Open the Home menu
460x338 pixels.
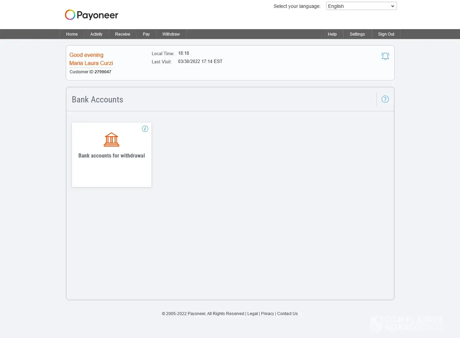point(72,34)
